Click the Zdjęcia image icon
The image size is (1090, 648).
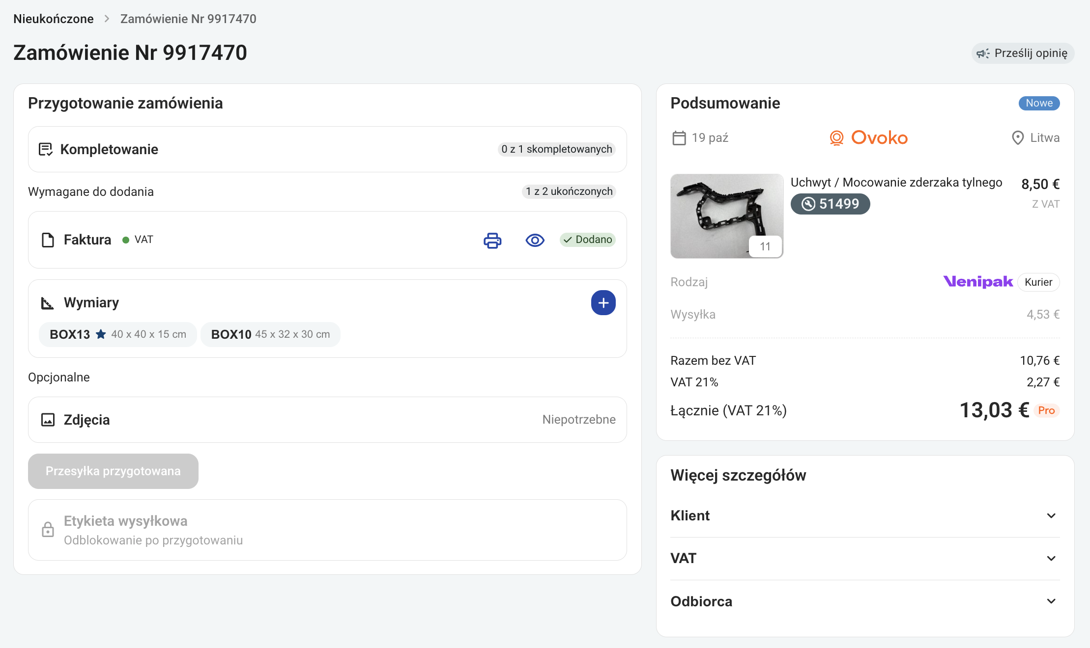(48, 420)
